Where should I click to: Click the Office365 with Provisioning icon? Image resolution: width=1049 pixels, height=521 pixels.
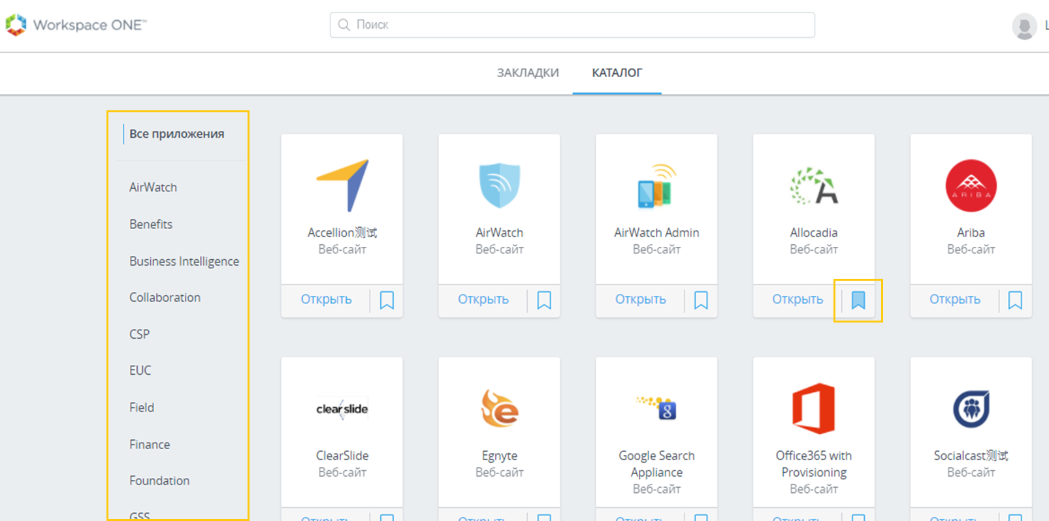[814, 409]
